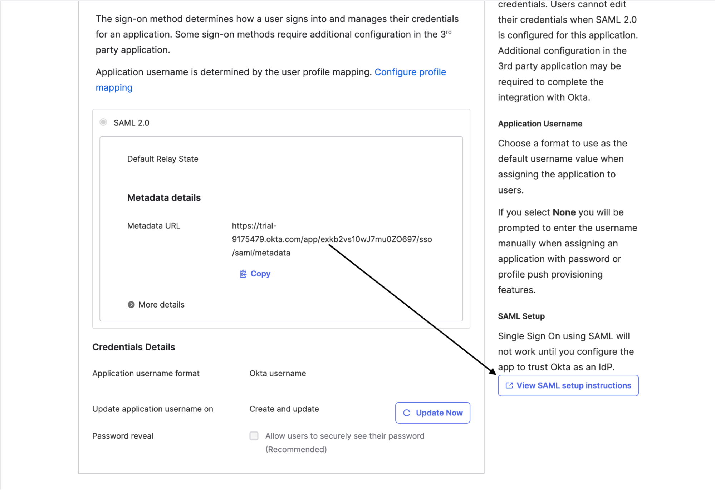The width and height of the screenshot is (715, 490).
Task: Click the 'Create and update' value
Action: pos(284,409)
